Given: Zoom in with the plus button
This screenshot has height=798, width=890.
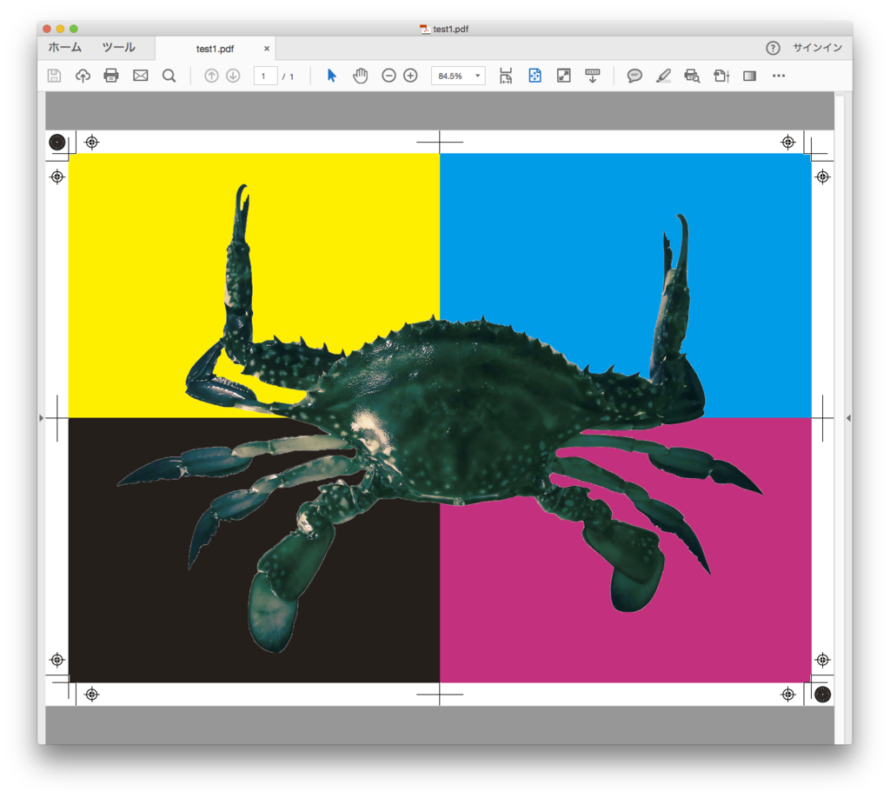Looking at the screenshot, I should [410, 76].
